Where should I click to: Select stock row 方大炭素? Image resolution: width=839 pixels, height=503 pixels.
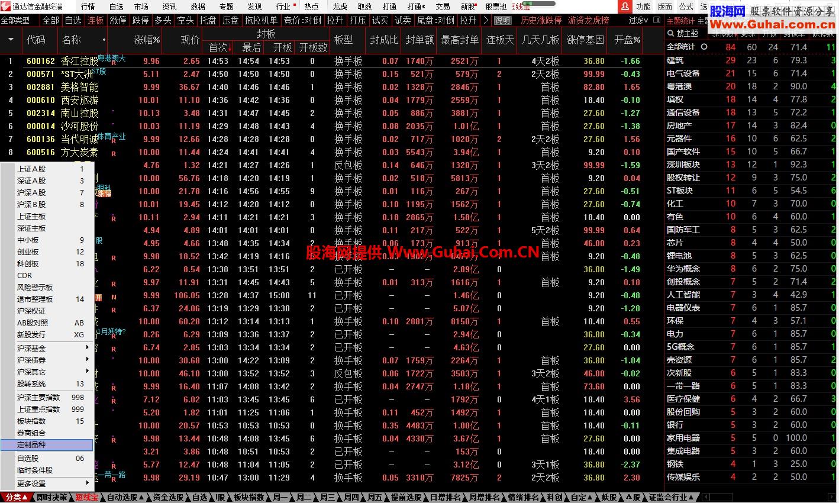pos(331,152)
